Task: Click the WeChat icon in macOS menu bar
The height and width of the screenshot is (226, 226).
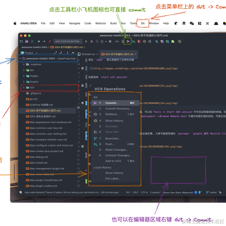Action: coord(192,24)
